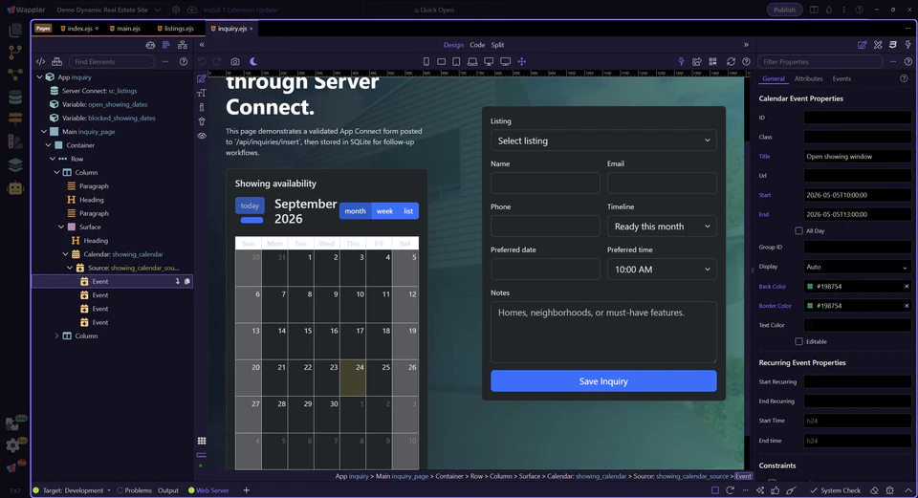The width and height of the screenshot is (918, 498).
Task: Click the water drop theme icon in title bar
Action: pos(829,10)
